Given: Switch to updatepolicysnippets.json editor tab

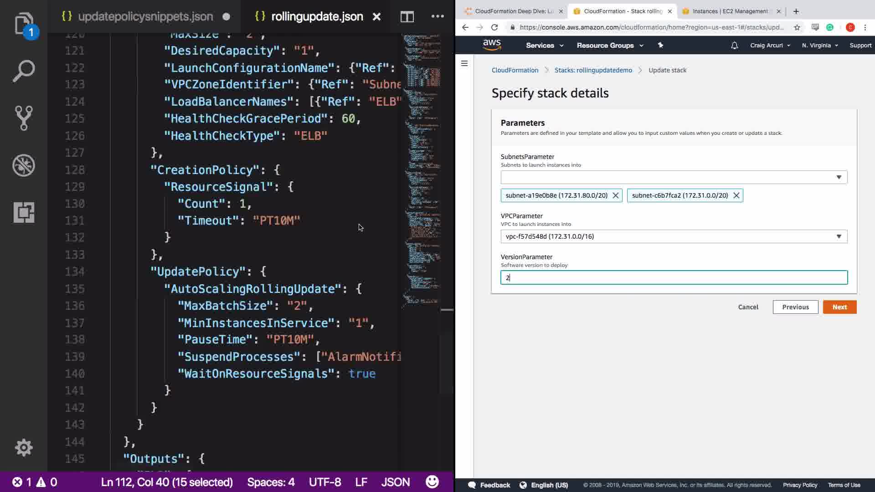Looking at the screenshot, I should pos(145,17).
